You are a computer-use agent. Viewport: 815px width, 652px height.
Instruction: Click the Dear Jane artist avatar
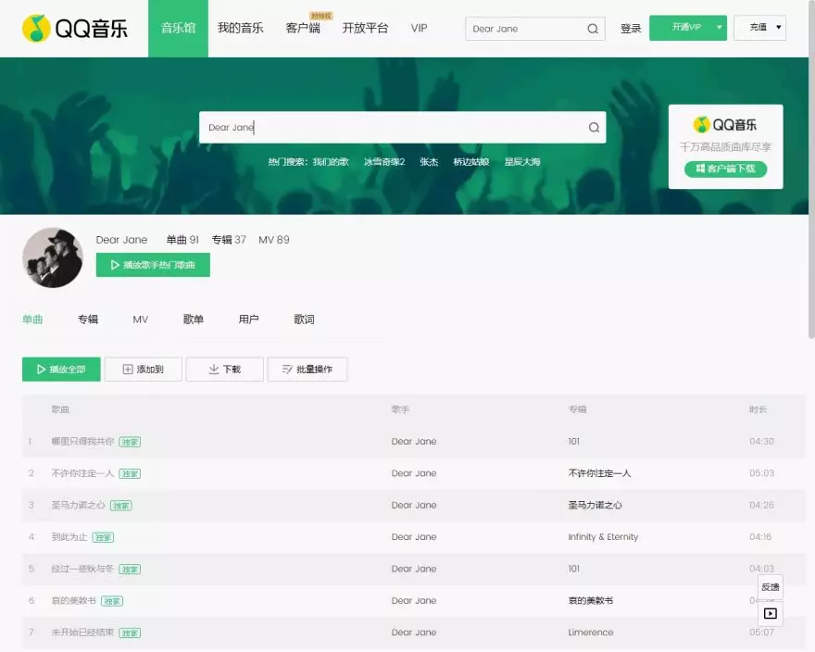pyautogui.click(x=53, y=257)
